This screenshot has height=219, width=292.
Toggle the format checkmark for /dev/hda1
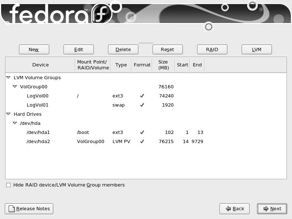(x=142, y=132)
